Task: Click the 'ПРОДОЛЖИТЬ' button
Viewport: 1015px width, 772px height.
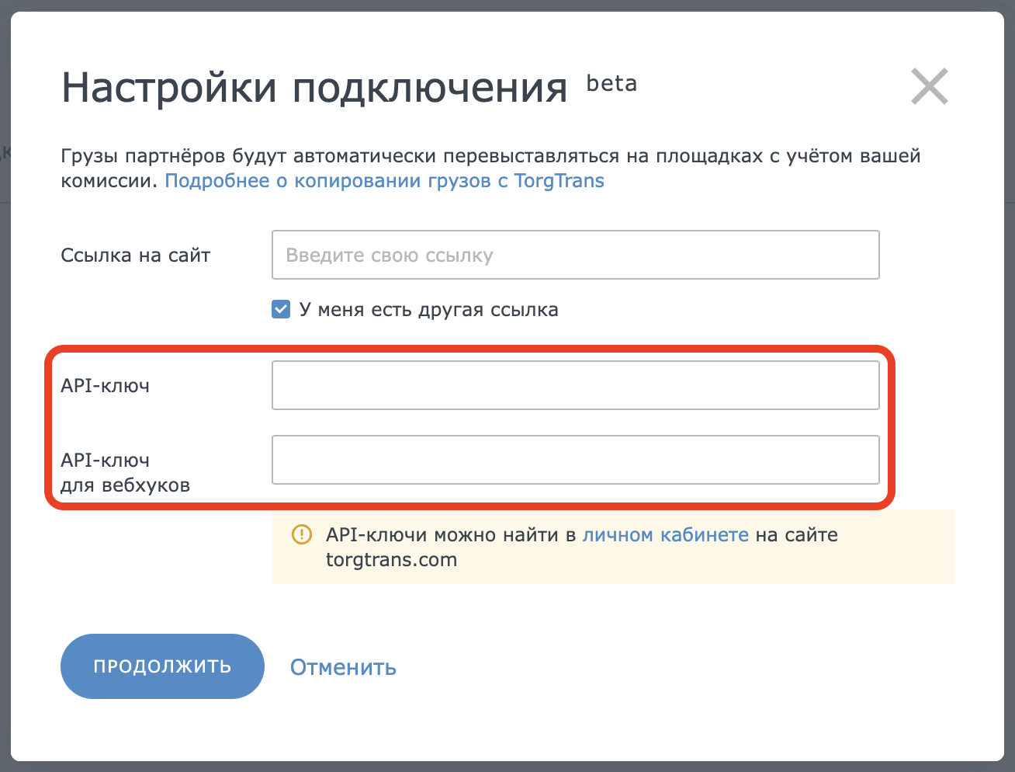Action: click(162, 666)
